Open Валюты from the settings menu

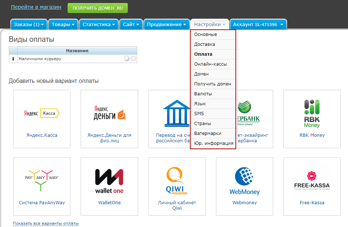pyautogui.click(x=213, y=94)
